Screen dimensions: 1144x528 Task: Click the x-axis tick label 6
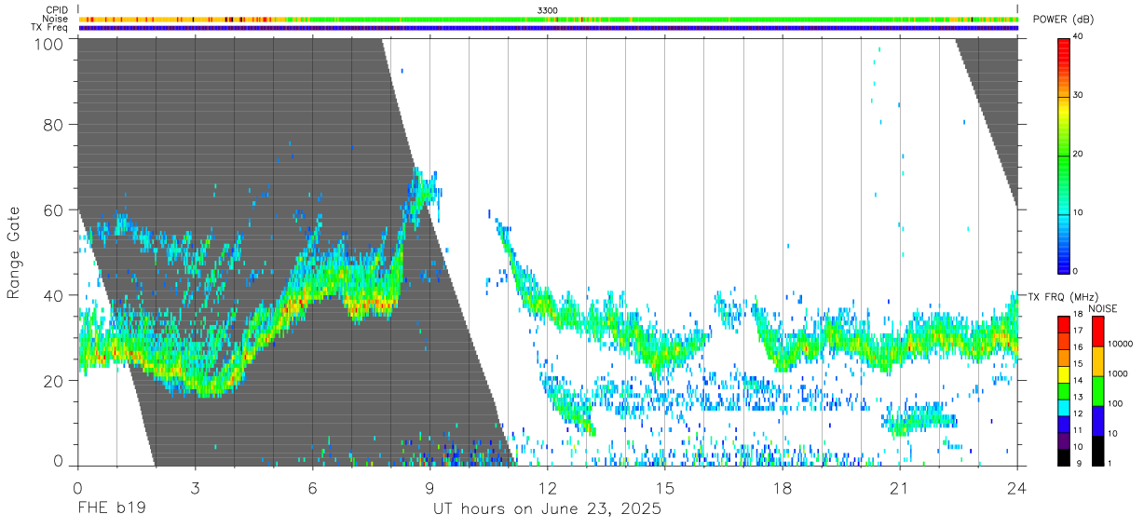point(312,487)
